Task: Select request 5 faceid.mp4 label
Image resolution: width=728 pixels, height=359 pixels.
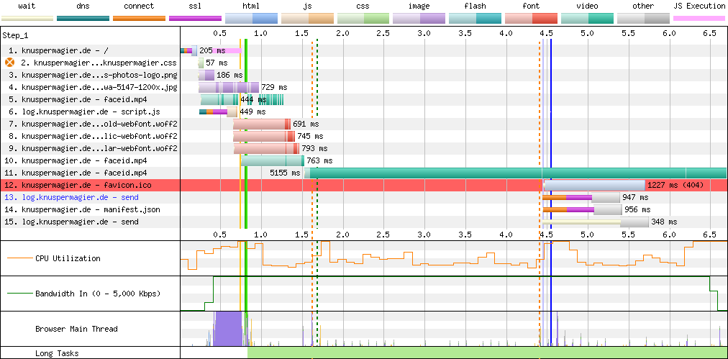Action: pos(78,99)
